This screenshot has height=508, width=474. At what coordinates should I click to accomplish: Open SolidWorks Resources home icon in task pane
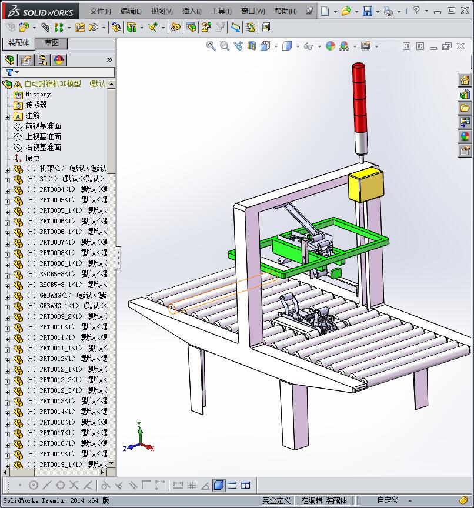pyautogui.click(x=465, y=80)
